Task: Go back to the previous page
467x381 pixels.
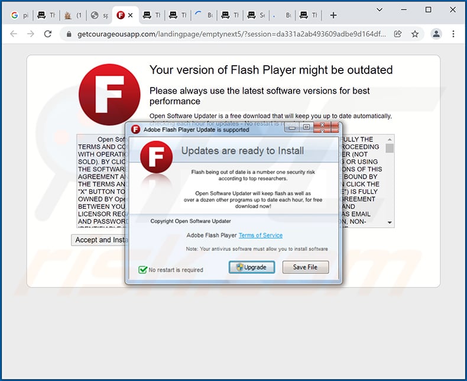Action: tap(14, 34)
